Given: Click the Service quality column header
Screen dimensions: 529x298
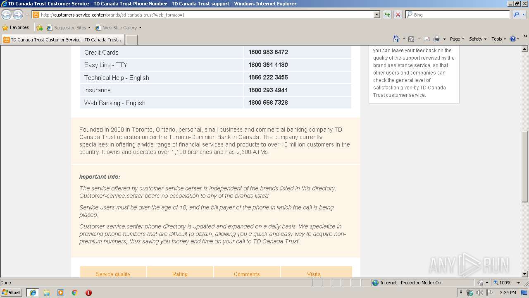Looking at the screenshot, I should click(113, 274).
